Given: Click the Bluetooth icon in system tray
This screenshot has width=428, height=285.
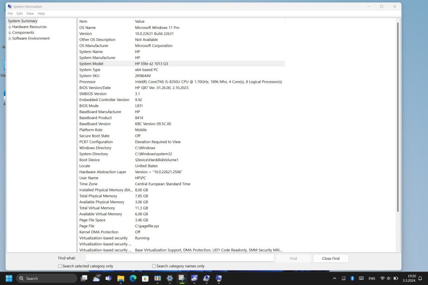Looking at the screenshot, I should pyautogui.click(x=353, y=278).
